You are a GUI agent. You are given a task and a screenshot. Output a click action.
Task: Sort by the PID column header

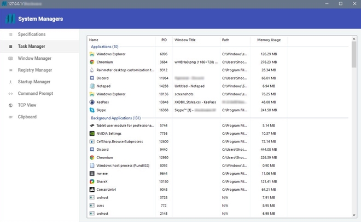(x=164, y=40)
